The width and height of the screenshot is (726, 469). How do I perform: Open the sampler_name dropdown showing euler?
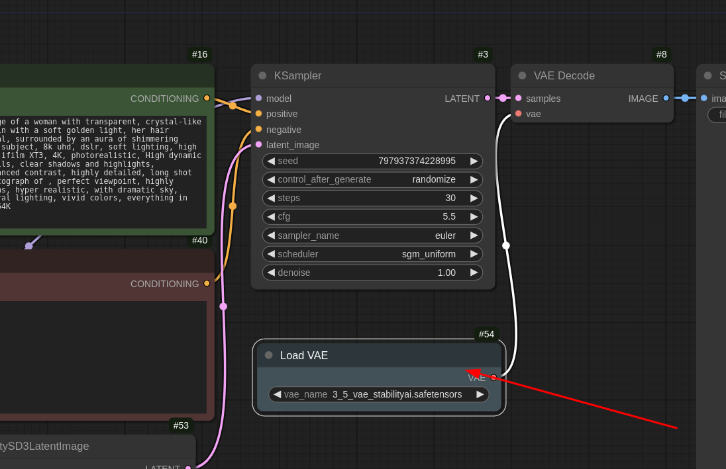pyautogui.click(x=372, y=235)
